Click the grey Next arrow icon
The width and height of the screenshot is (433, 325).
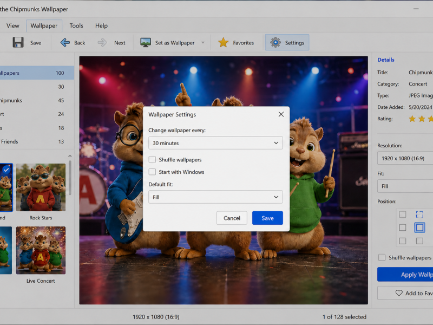coord(102,43)
